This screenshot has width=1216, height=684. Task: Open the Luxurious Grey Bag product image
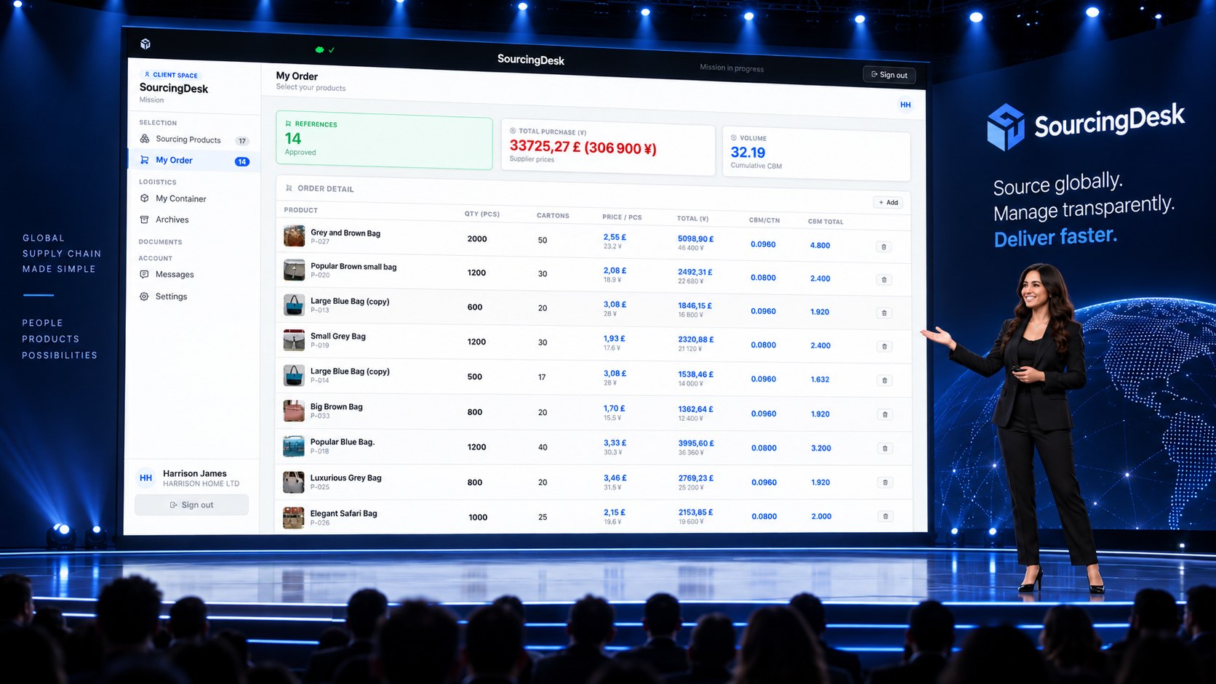click(x=294, y=482)
